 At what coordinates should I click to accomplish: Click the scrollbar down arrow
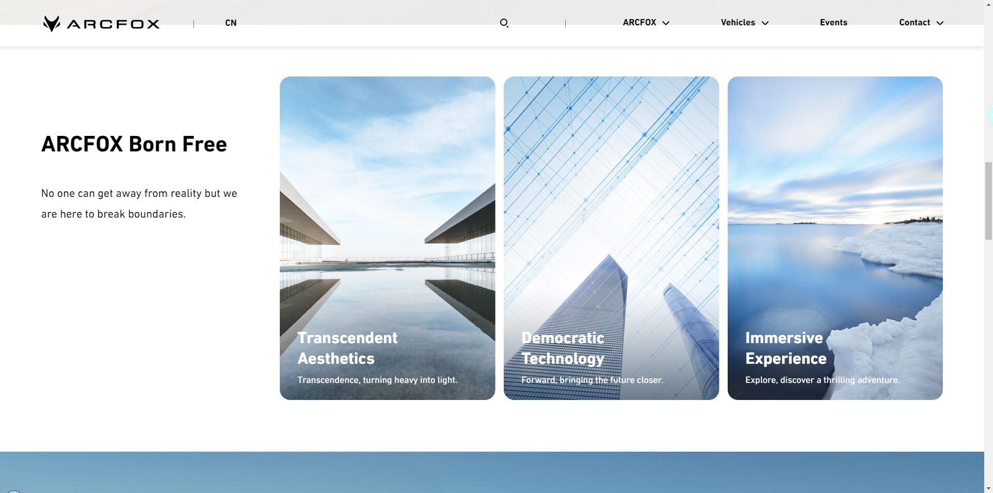[988, 488]
